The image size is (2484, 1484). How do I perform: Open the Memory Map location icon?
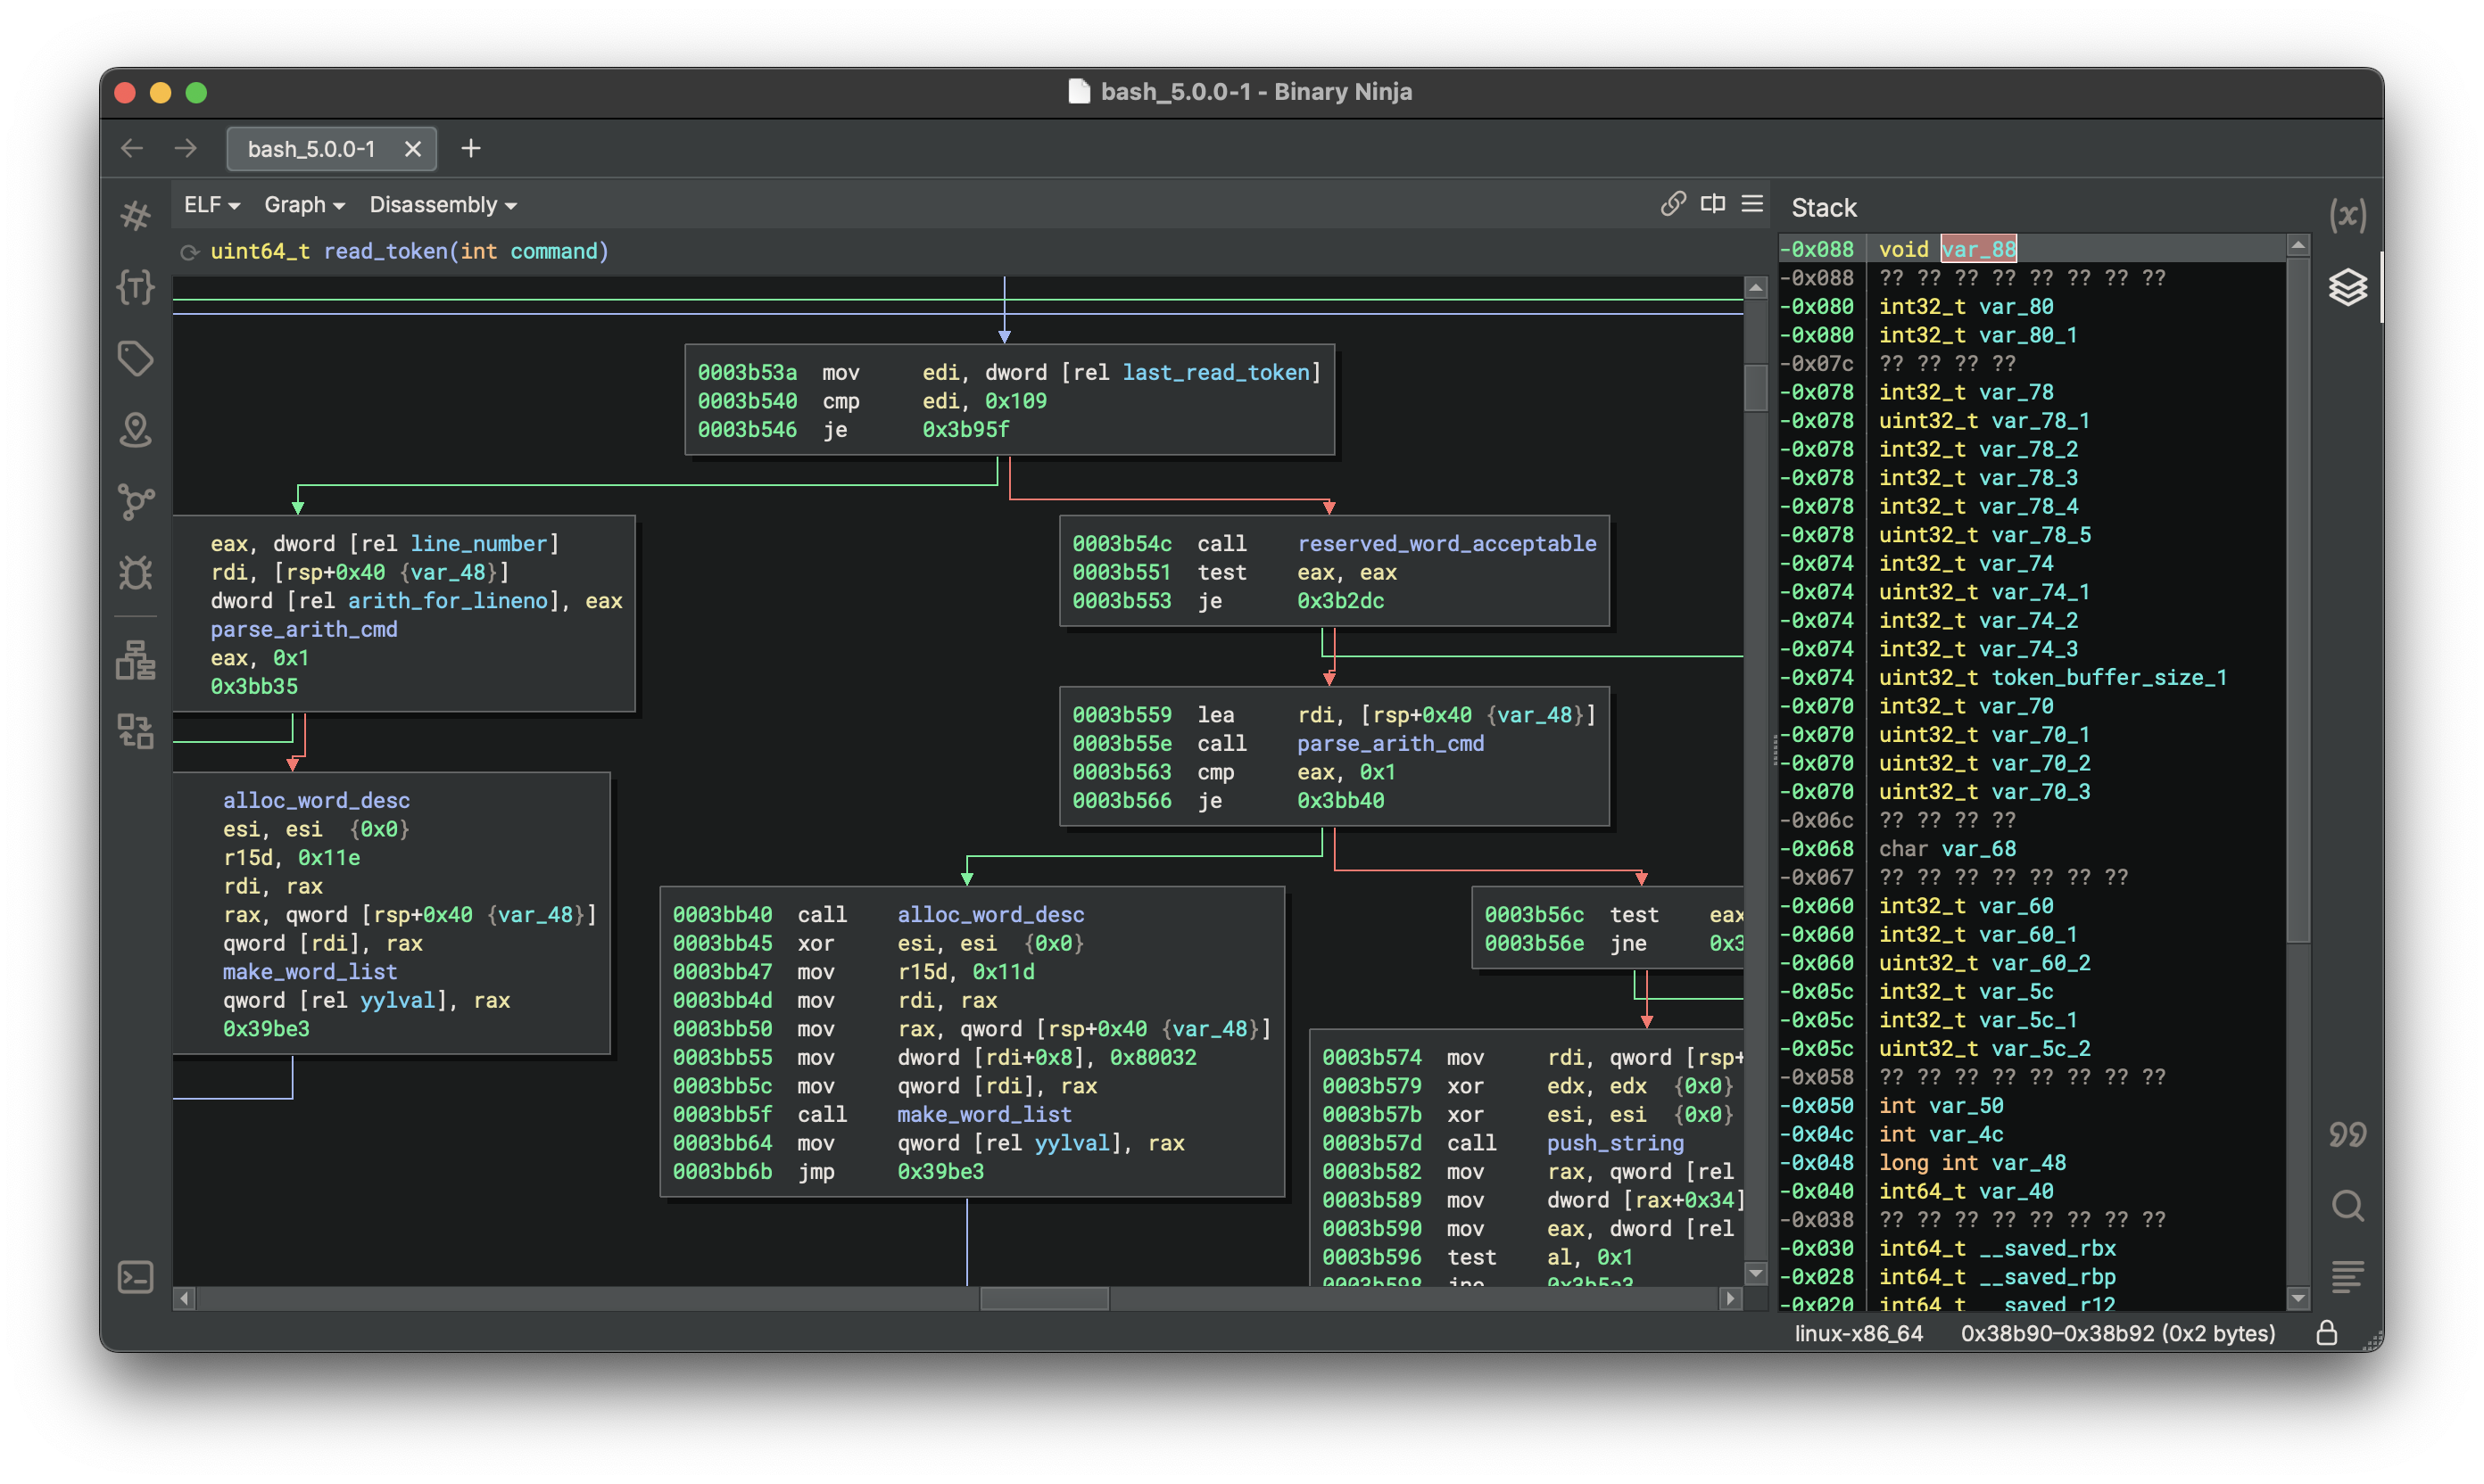pyautogui.click(x=135, y=430)
